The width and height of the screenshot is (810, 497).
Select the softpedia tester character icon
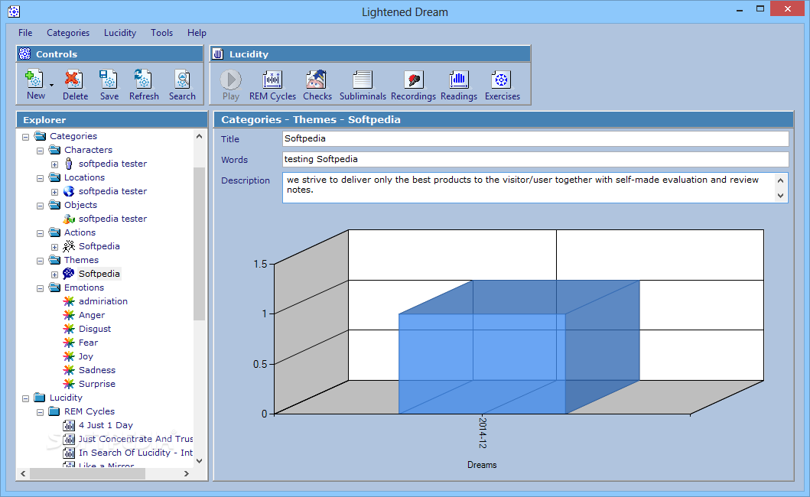point(69,164)
